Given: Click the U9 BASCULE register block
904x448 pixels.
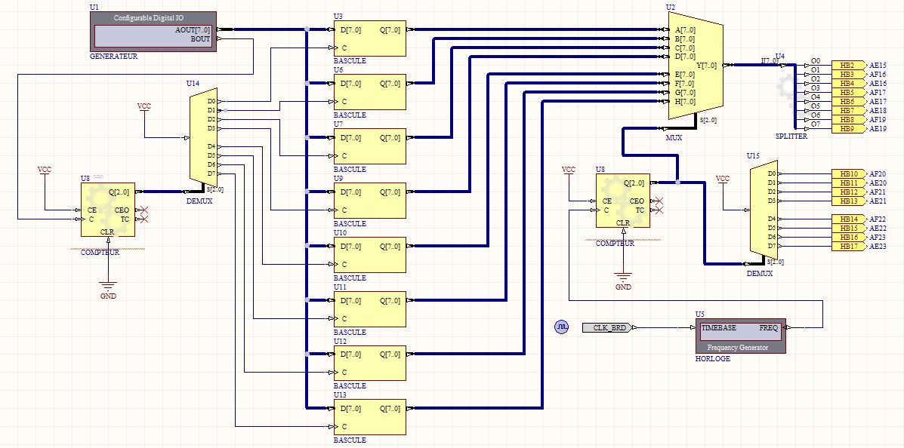Looking at the screenshot, I should 370,201.
